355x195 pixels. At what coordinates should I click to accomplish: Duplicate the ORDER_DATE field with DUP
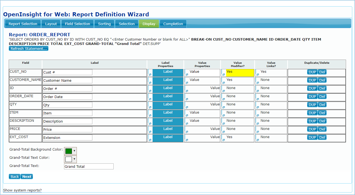(x=312, y=97)
